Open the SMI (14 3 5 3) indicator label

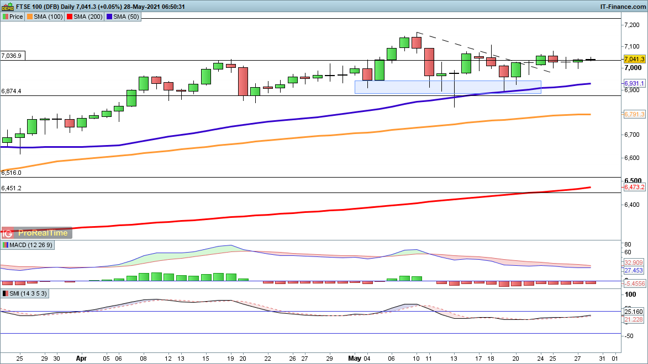pos(29,293)
